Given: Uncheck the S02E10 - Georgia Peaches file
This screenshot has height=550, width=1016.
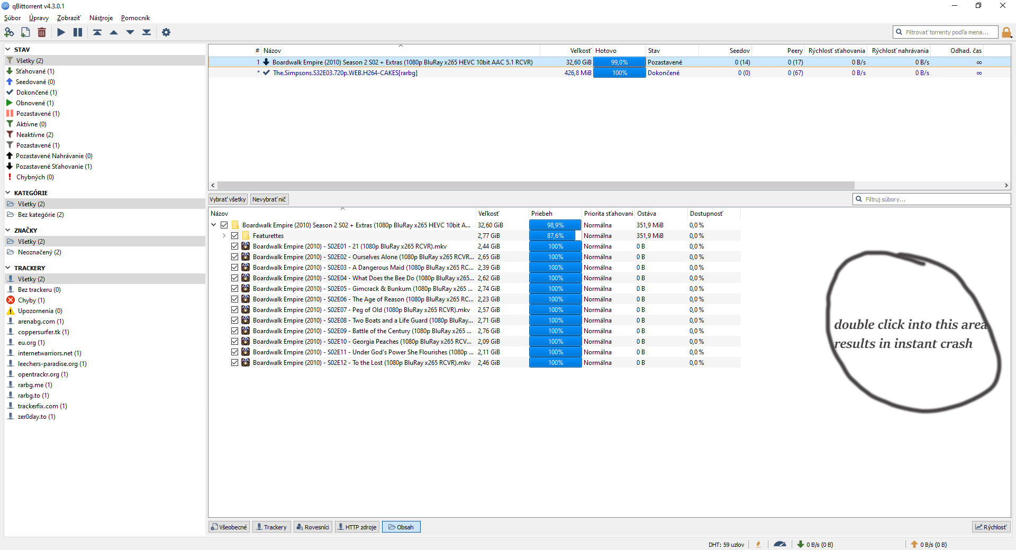Looking at the screenshot, I should pyautogui.click(x=235, y=342).
